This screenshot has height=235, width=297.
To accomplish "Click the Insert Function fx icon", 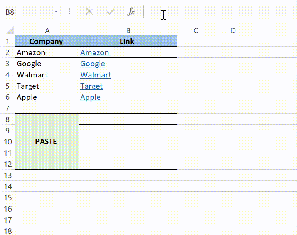I will [x=131, y=12].
